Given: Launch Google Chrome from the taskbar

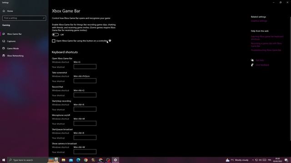Looking at the screenshot, I should click(86, 160).
